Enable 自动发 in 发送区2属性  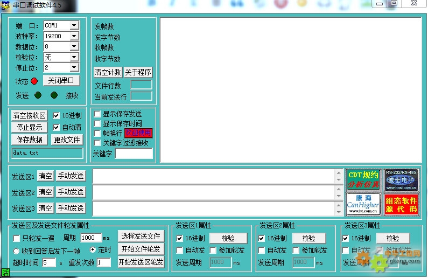[x=262, y=250]
